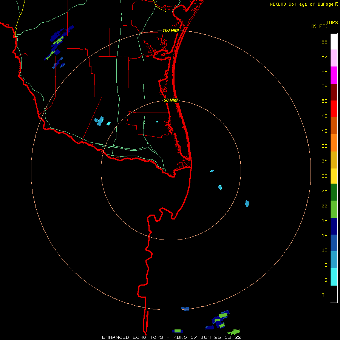Click the legend value "34"
Image resolution: width=340 pixels, height=340 pixels.
325,161
